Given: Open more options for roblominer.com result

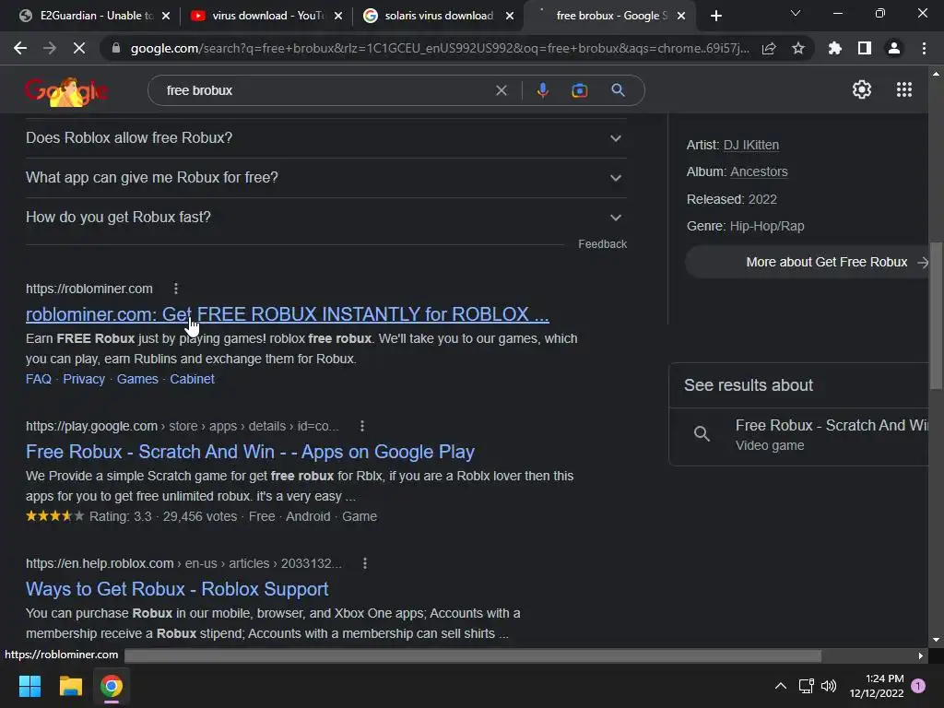Looking at the screenshot, I should (x=176, y=289).
